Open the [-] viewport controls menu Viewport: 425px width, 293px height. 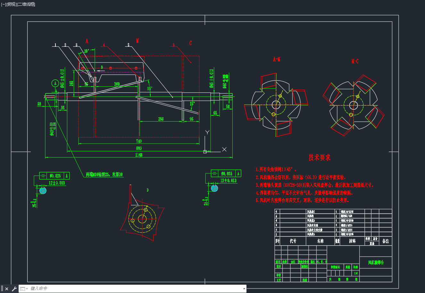4,4
